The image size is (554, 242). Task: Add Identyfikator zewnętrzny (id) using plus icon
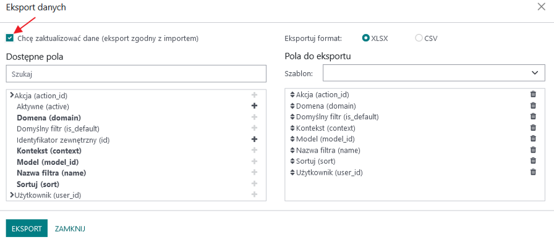pos(254,140)
